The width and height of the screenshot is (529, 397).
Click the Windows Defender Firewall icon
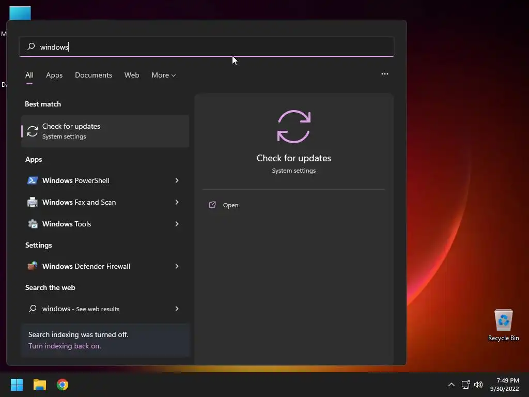click(33, 266)
